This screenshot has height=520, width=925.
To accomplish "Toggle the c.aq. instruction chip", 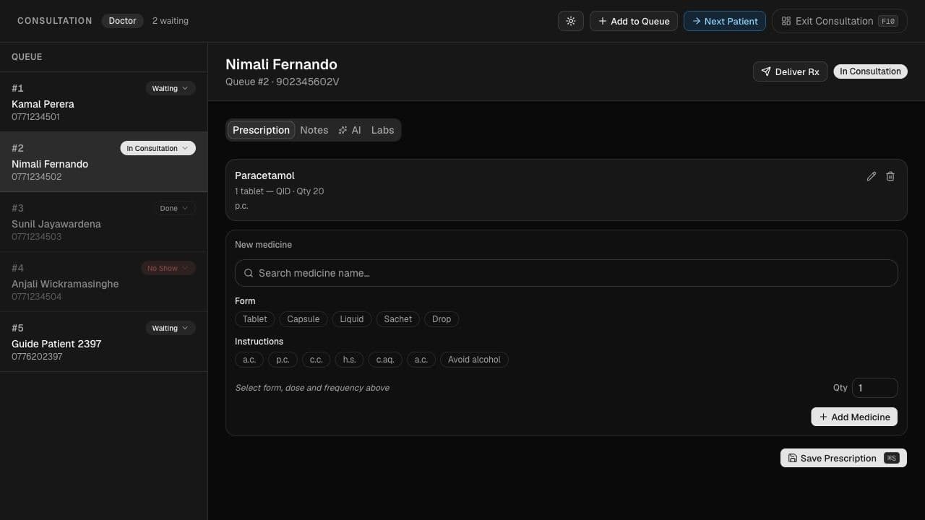I will [385, 360].
